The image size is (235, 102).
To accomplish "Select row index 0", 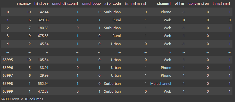I will coord(8,12).
